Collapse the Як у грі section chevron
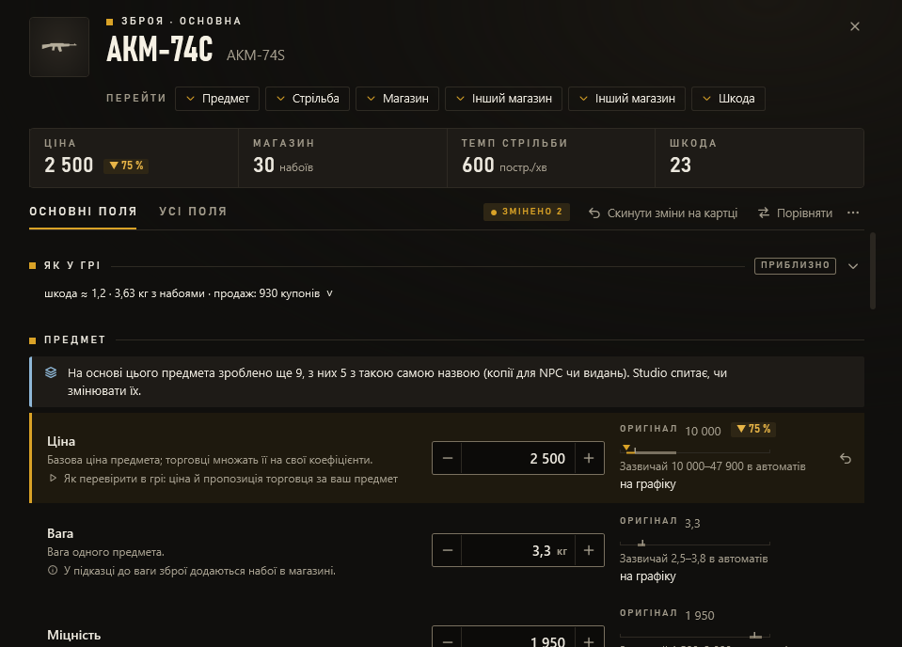Image resolution: width=902 pixels, height=647 pixels. tap(853, 266)
